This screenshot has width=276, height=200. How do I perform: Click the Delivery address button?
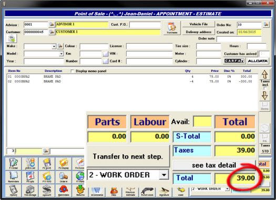click(199, 32)
